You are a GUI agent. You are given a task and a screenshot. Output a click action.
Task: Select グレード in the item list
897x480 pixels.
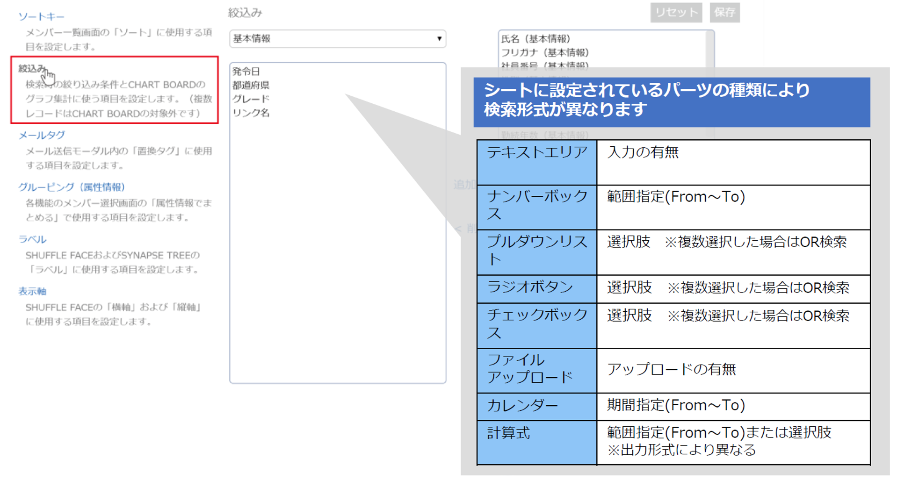(x=251, y=99)
